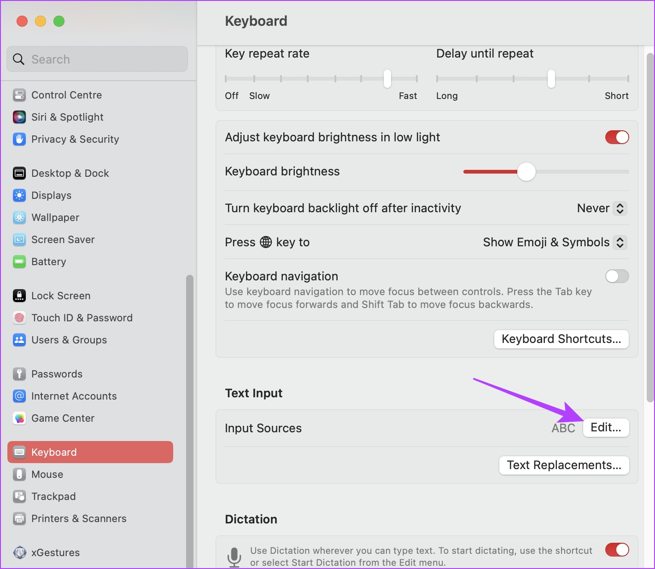
Task: Expand the Show Emoji & Symbols dropdown
Action: [555, 242]
